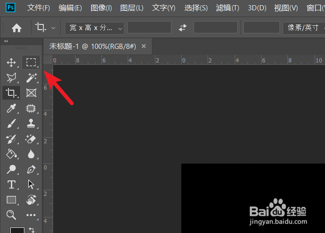Open the 3D(D) menu

point(257,8)
